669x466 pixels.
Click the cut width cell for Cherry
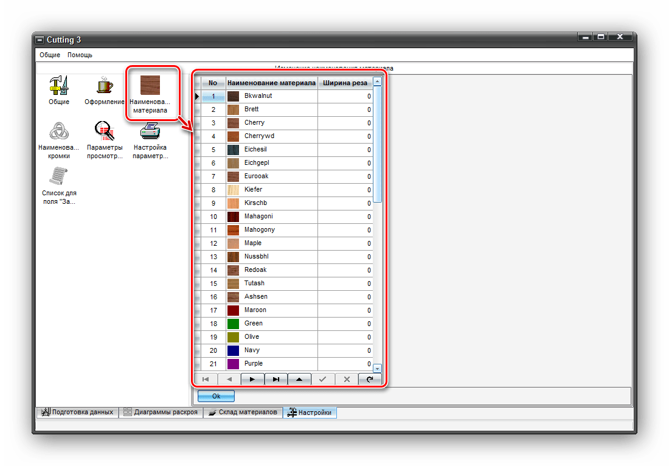coord(345,123)
